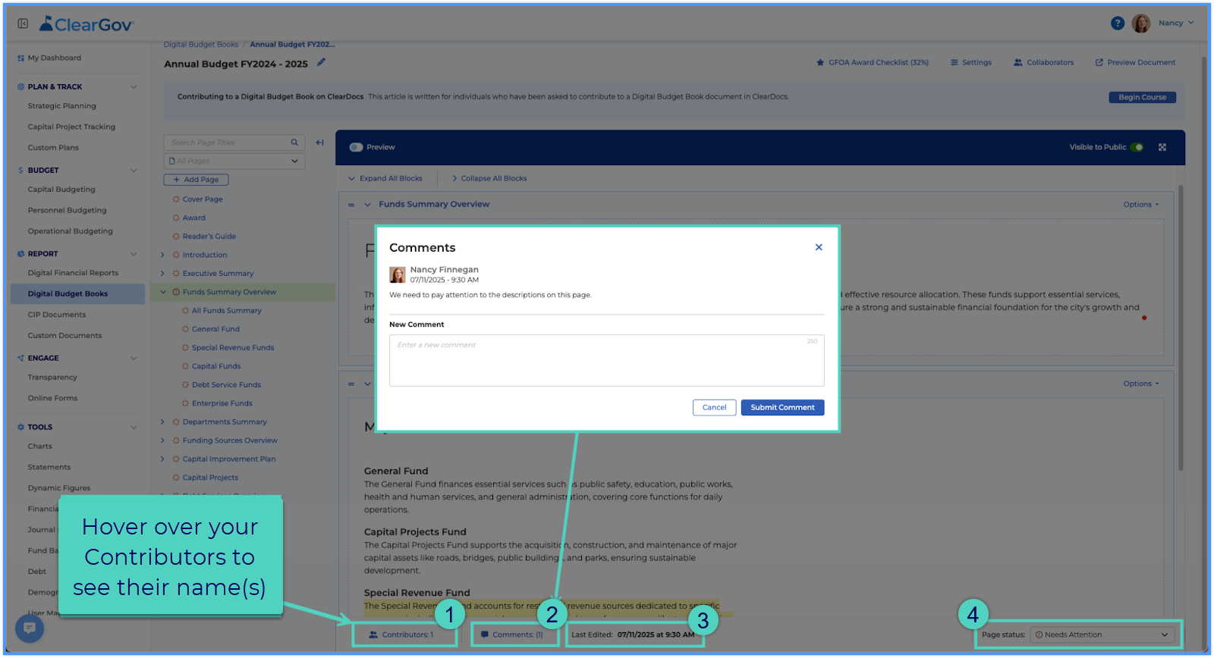The width and height of the screenshot is (1214, 658).
Task: Collapse Funds Summary Overview tree node
Action: [162, 292]
